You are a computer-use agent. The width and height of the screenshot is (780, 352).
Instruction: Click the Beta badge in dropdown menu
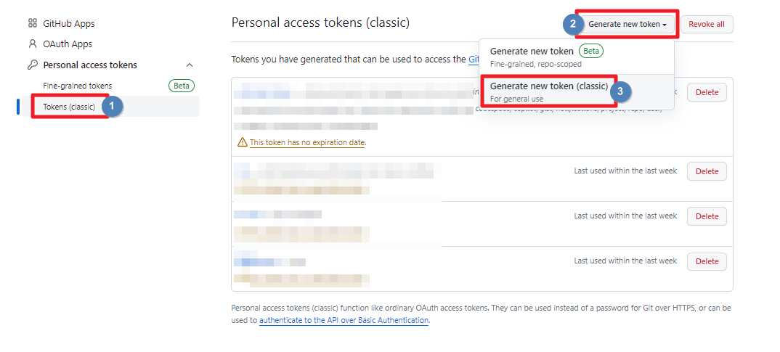point(591,51)
